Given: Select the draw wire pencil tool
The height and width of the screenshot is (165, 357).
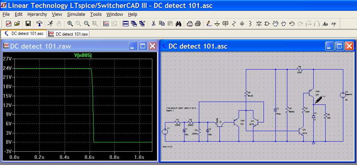Looking at the screenshot, I should [209, 23].
